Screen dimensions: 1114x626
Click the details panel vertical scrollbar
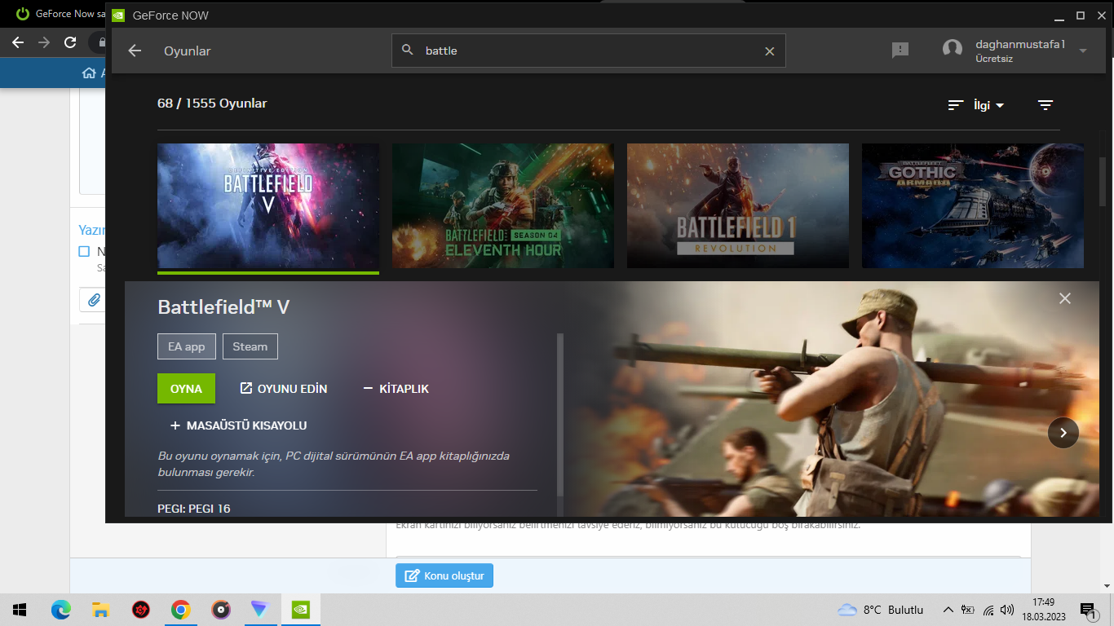(x=560, y=414)
